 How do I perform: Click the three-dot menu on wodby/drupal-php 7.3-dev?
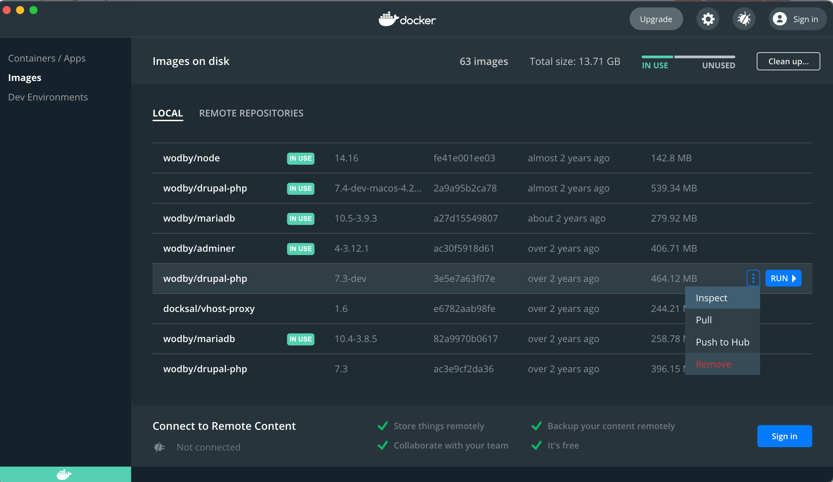click(753, 278)
